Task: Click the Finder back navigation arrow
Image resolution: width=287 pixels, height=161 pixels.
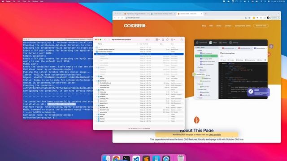Action: coord(105,40)
